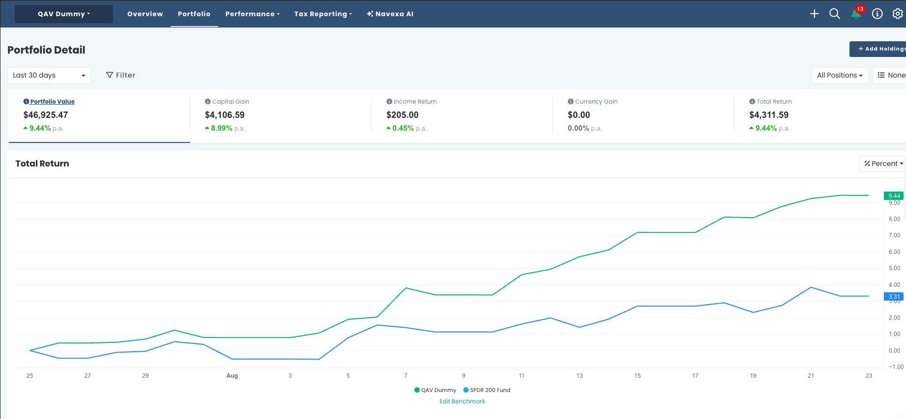
Task: Open notifications bell with 13 badge
Action: click(x=856, y=14)
